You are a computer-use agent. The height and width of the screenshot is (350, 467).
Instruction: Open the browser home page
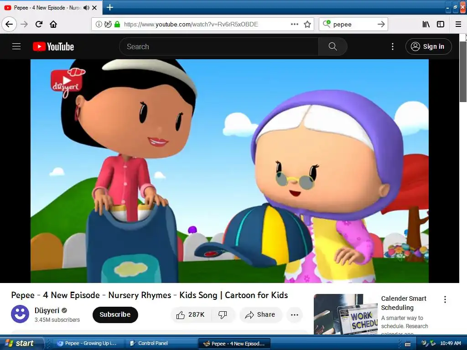pos(53,24)
